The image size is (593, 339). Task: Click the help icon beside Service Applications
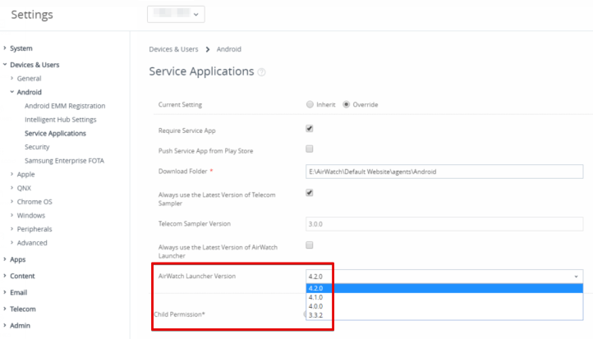[262, 72]
